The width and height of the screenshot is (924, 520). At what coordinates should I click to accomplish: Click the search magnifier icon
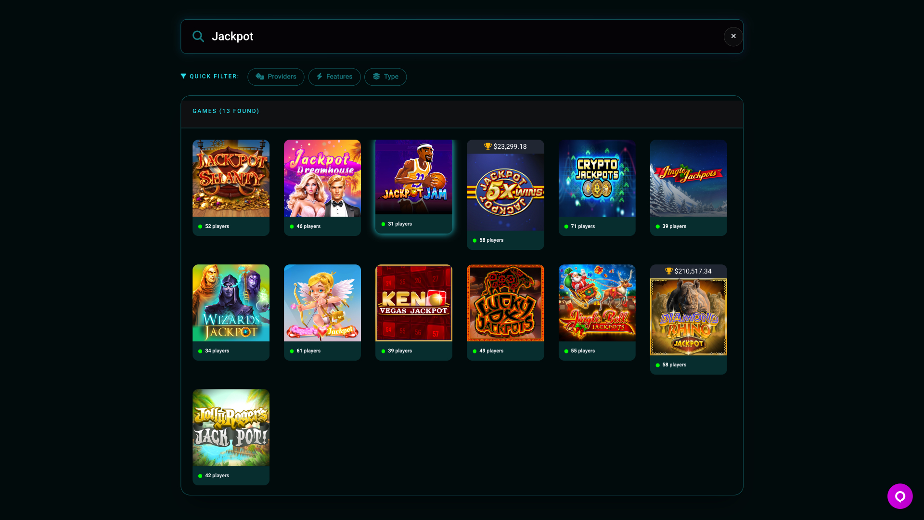pyautogui.click(x=198, y=37)
